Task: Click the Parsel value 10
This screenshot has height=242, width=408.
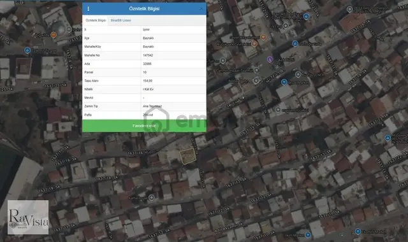Action: pos(145,72)
